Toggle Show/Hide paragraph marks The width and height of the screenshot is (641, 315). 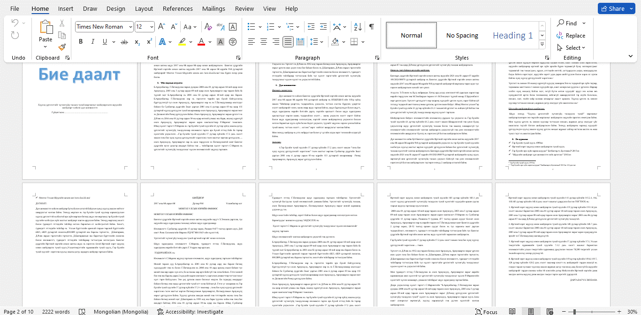coord(372,27)
